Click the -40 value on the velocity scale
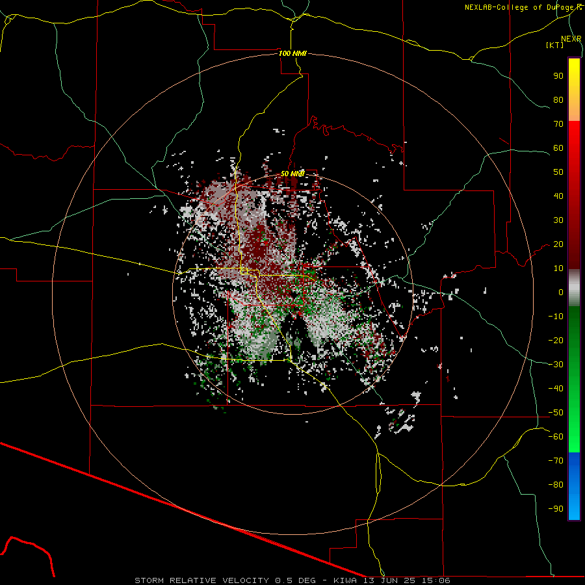Image resolution: width=585 pixels, height=585 pixels. tap(556, 389)
